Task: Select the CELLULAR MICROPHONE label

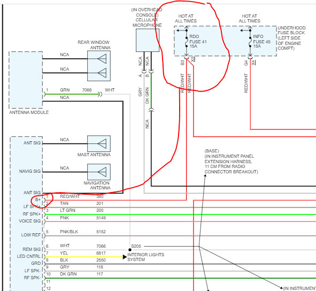Action: (147, 22)
